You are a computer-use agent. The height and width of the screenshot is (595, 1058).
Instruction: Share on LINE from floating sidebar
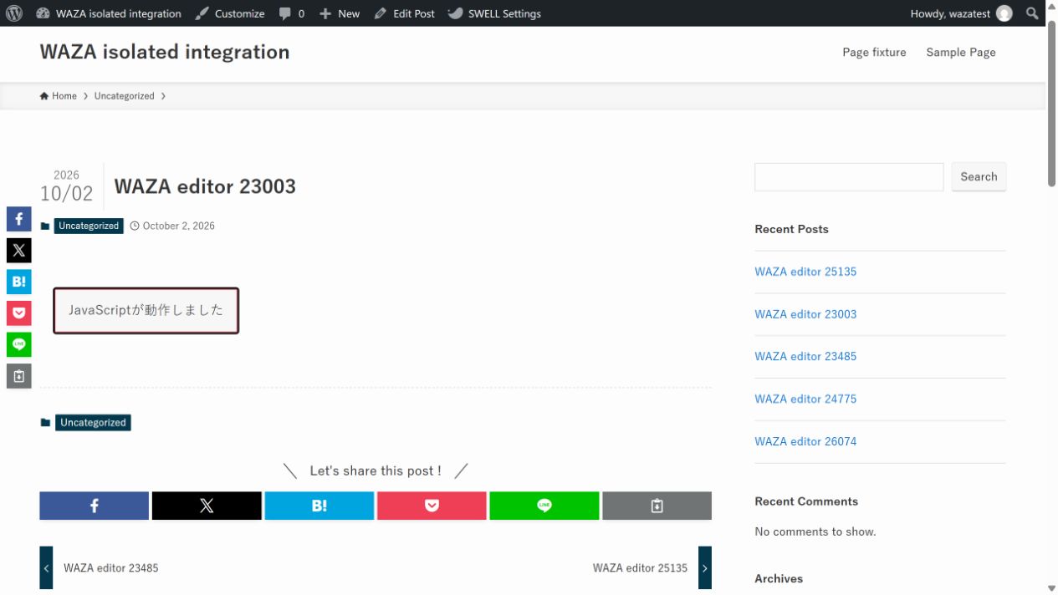(19, 344)
